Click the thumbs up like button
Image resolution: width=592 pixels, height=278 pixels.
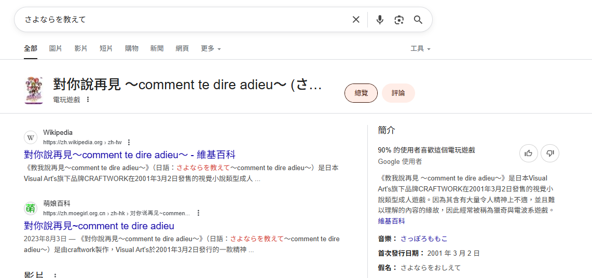click(528, 153)
